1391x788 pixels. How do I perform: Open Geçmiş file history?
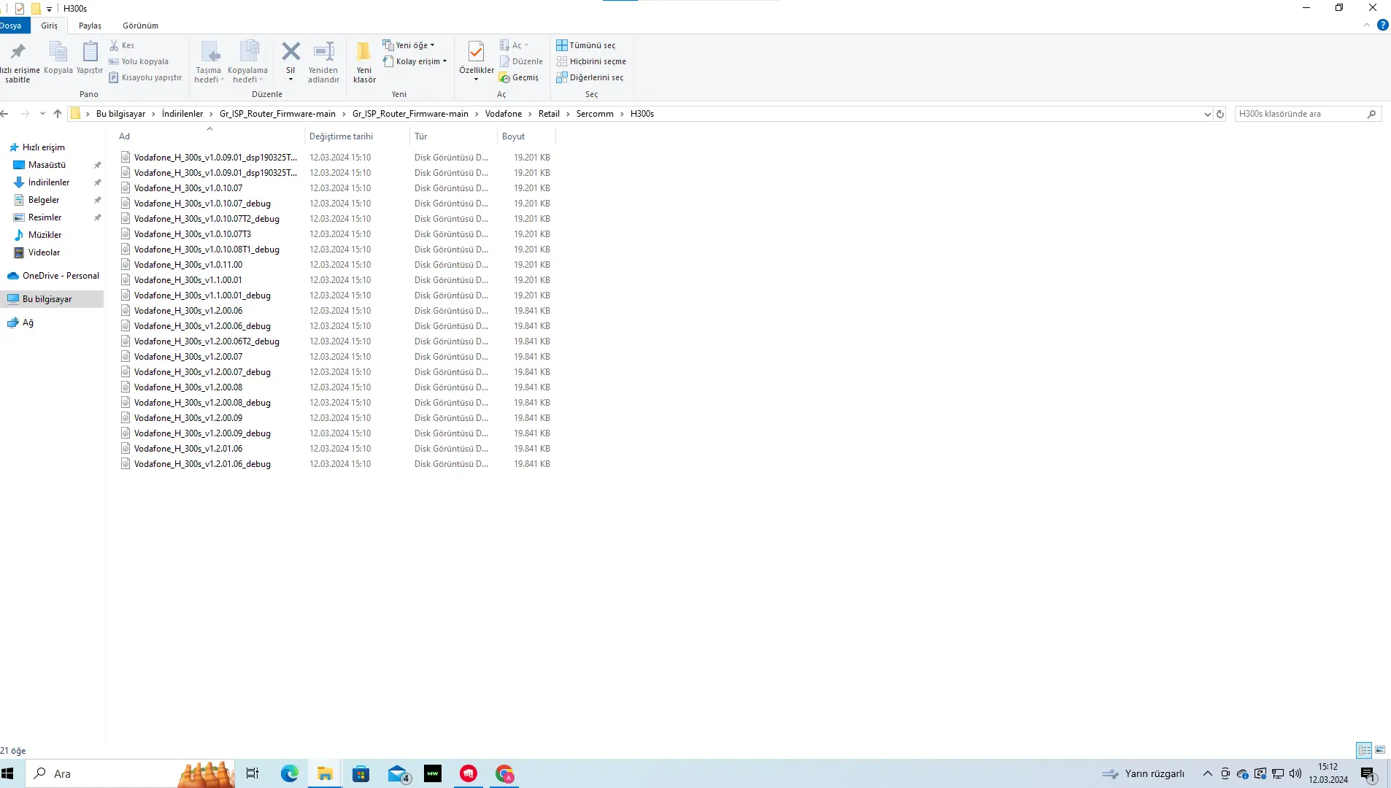(519, 77)
